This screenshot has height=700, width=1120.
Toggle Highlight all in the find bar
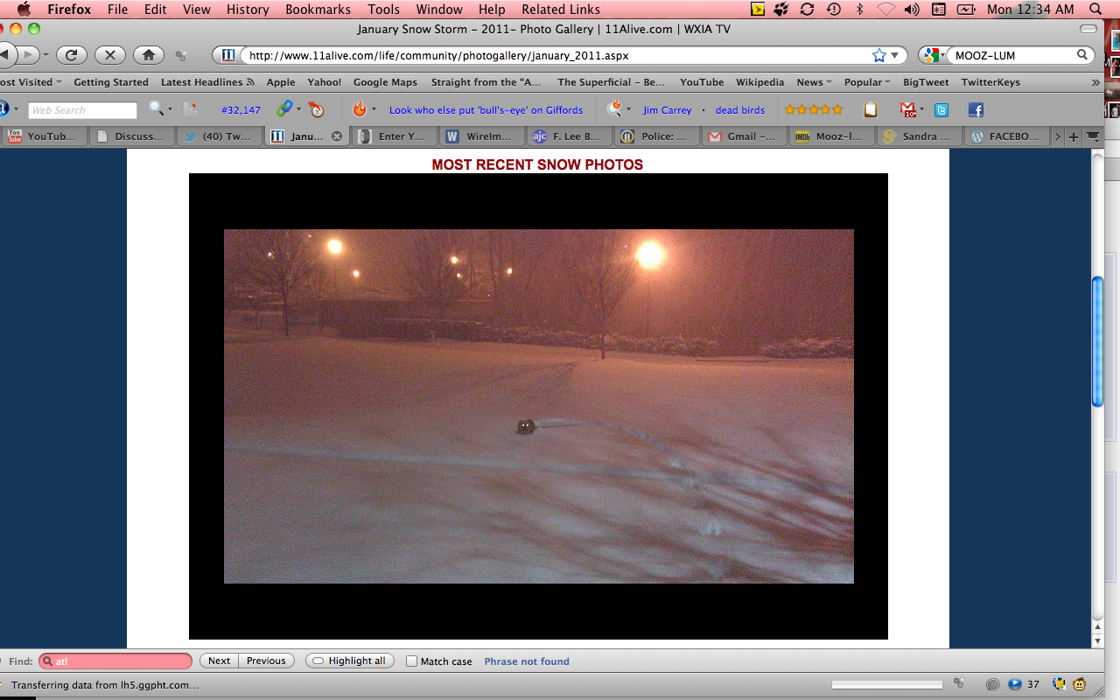click(350, 661)
